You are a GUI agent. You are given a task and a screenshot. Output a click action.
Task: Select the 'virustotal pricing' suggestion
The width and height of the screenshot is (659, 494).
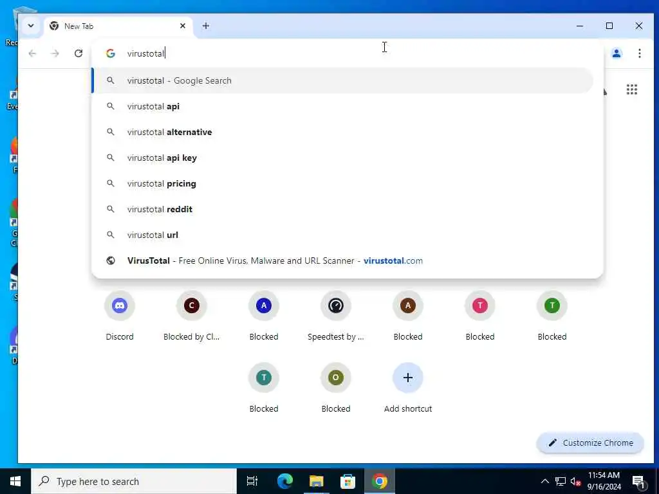pos(342,183)
